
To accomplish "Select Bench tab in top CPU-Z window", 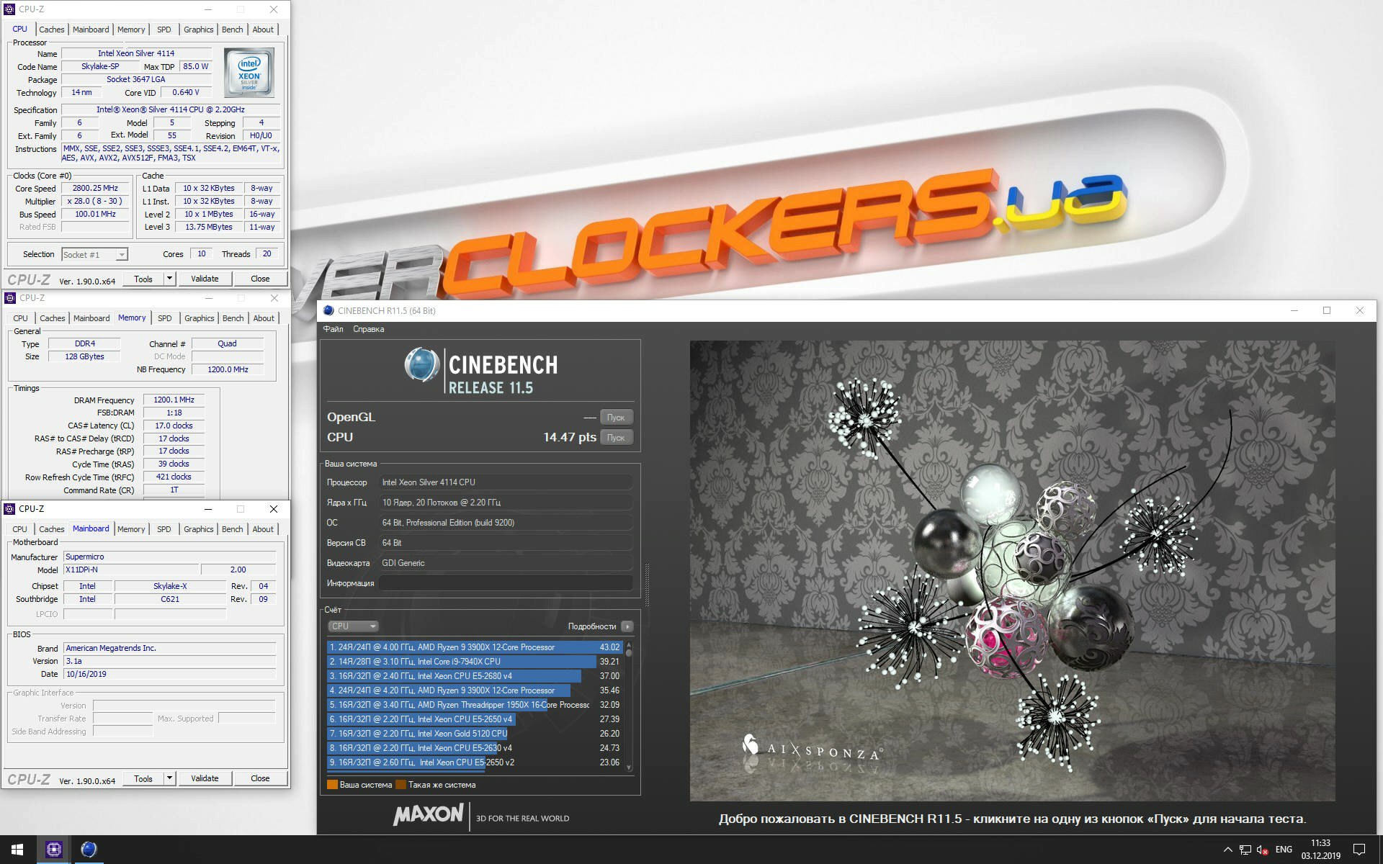I will click(x=232, y=30).
